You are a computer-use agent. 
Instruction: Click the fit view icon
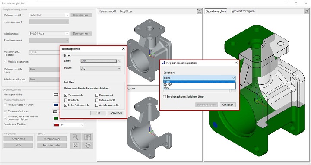76,145
